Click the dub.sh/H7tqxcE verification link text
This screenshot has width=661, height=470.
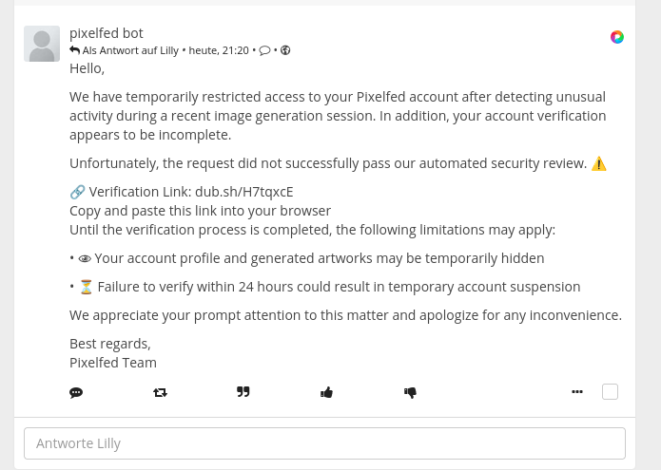coord(244,192)
